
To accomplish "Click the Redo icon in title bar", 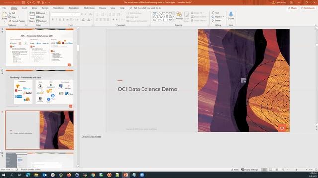I will pos(34,3).
